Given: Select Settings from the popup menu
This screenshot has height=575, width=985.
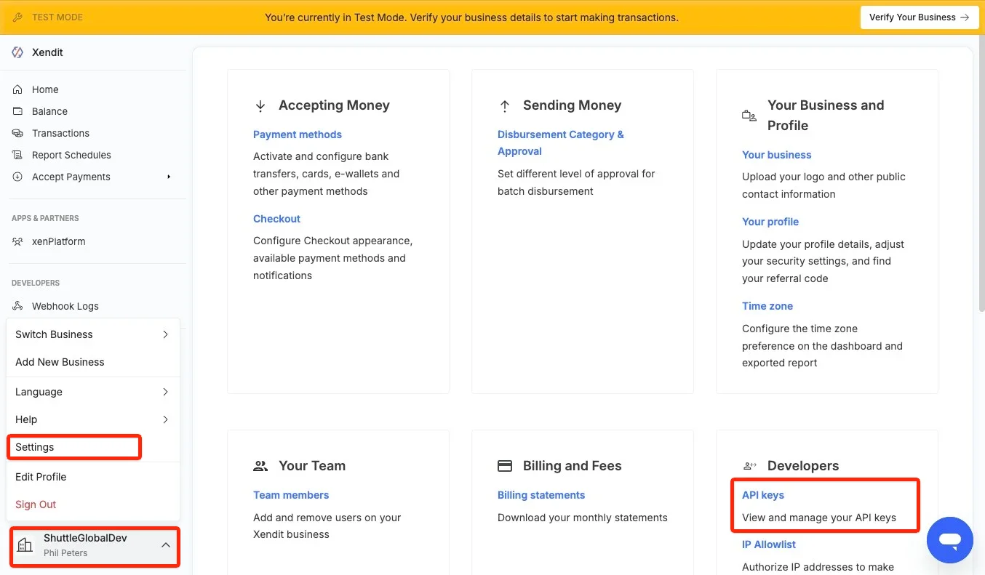Looking at the screenshot, I should 35,447.
